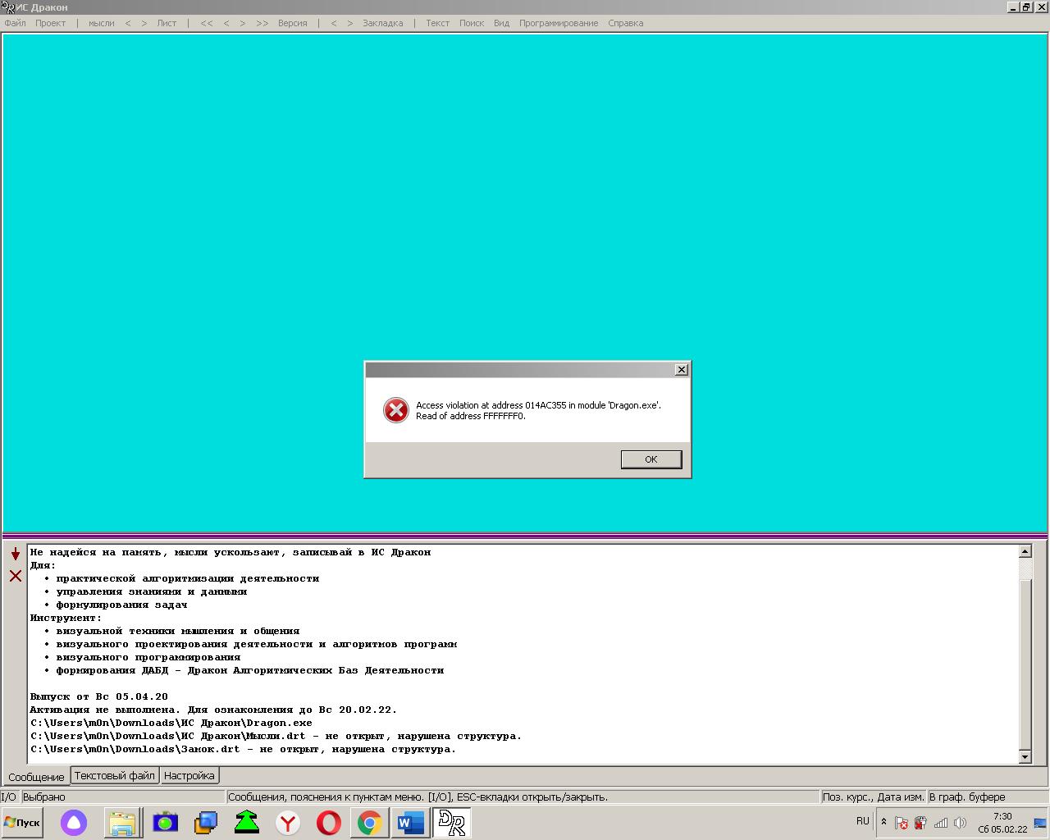Select the IS Dragon taskbar button
This screenshot has height=840, width=1050.
click(x=451, y=823)
